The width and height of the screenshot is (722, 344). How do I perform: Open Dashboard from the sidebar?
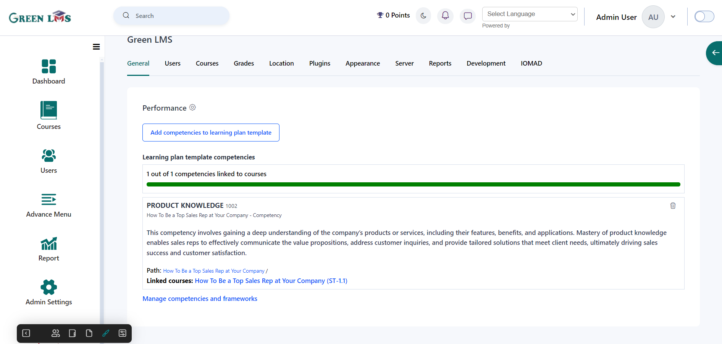coord(49,72)
